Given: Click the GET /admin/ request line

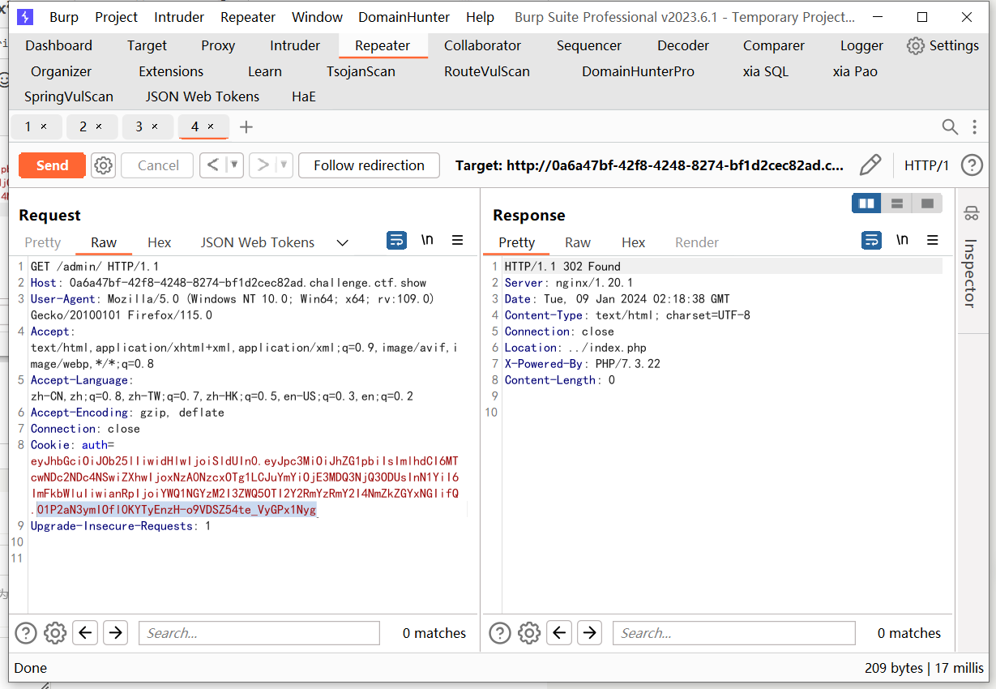Looking at the screenshot, I should click(95, 267).
